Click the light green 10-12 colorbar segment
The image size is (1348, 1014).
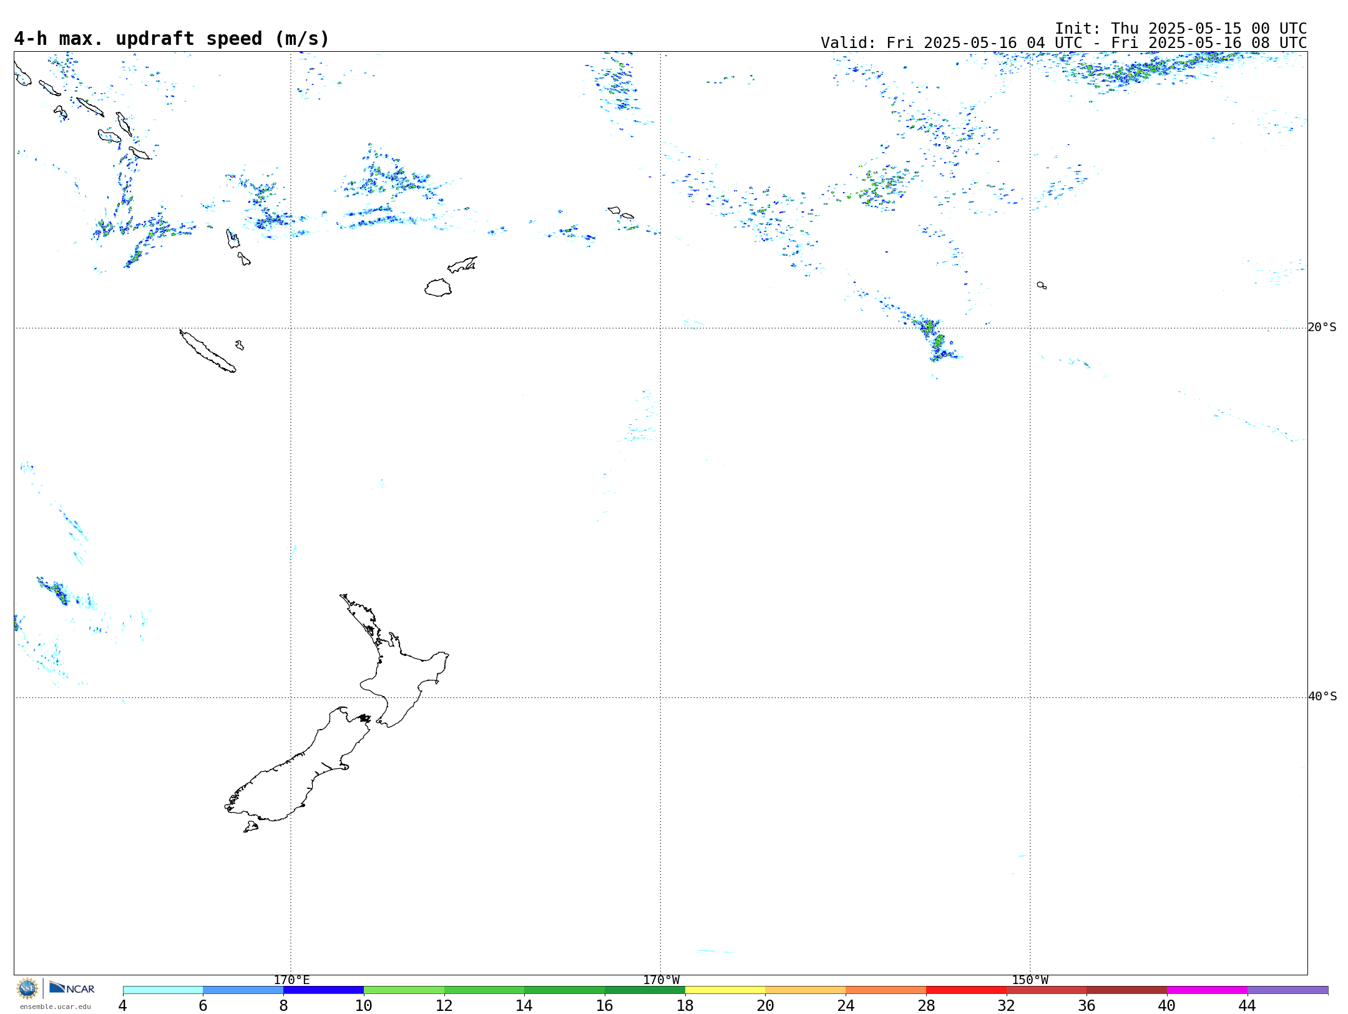(404, 990)
